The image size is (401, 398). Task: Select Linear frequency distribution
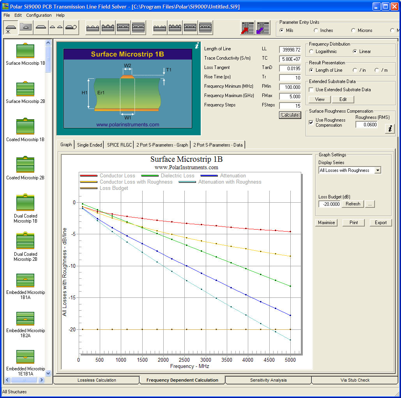pos(355,51)
